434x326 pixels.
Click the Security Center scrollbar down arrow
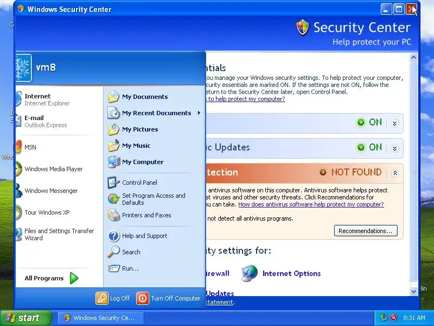[x=413, y=291]
